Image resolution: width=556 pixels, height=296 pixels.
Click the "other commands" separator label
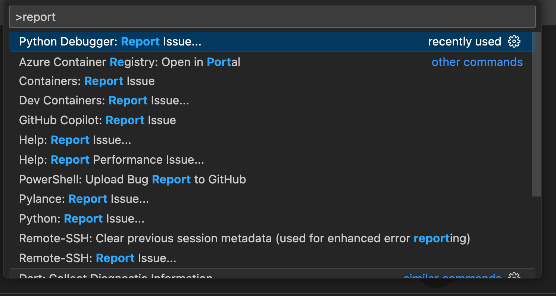click(477, 62)
